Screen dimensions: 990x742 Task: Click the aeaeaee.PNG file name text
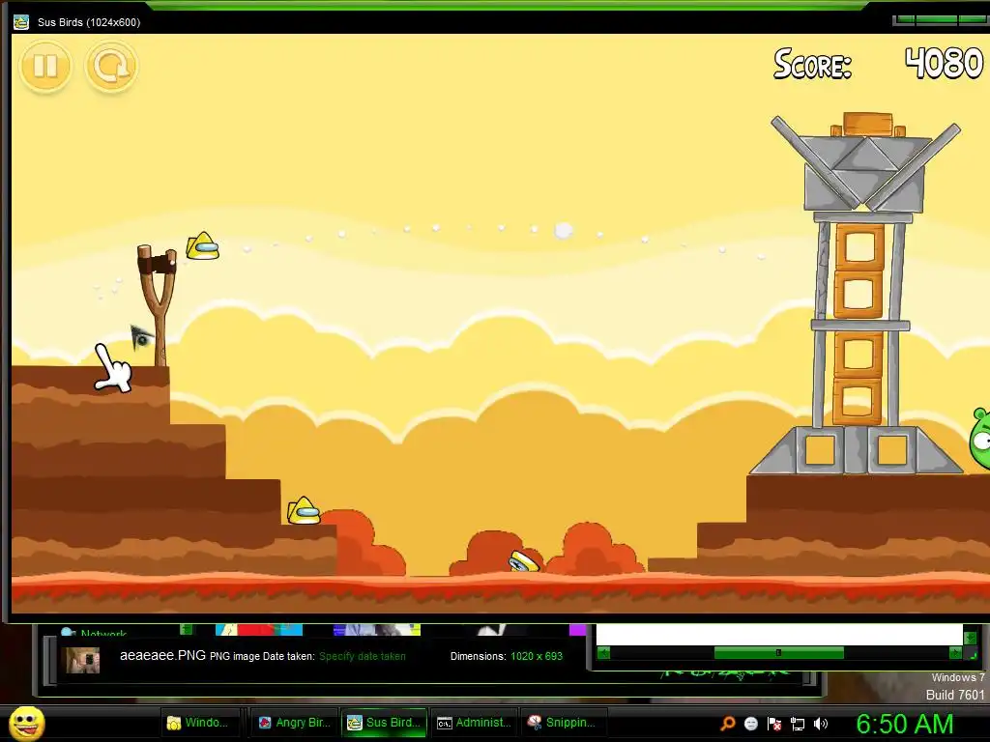[x=162, y=655]
